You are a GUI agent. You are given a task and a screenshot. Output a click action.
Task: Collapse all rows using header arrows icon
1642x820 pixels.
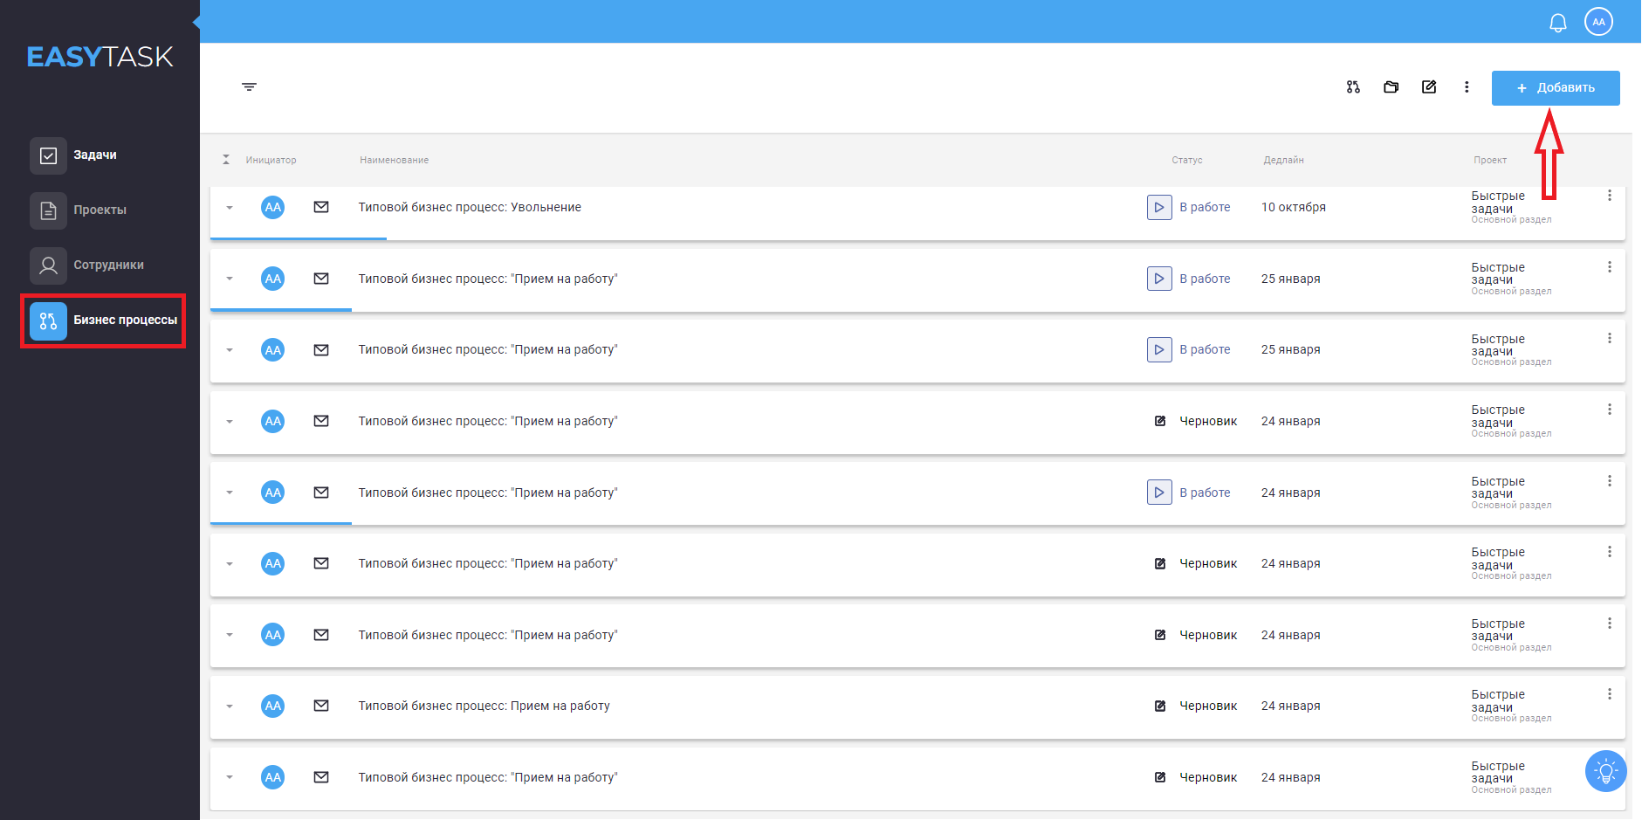(x=226, y=160)
